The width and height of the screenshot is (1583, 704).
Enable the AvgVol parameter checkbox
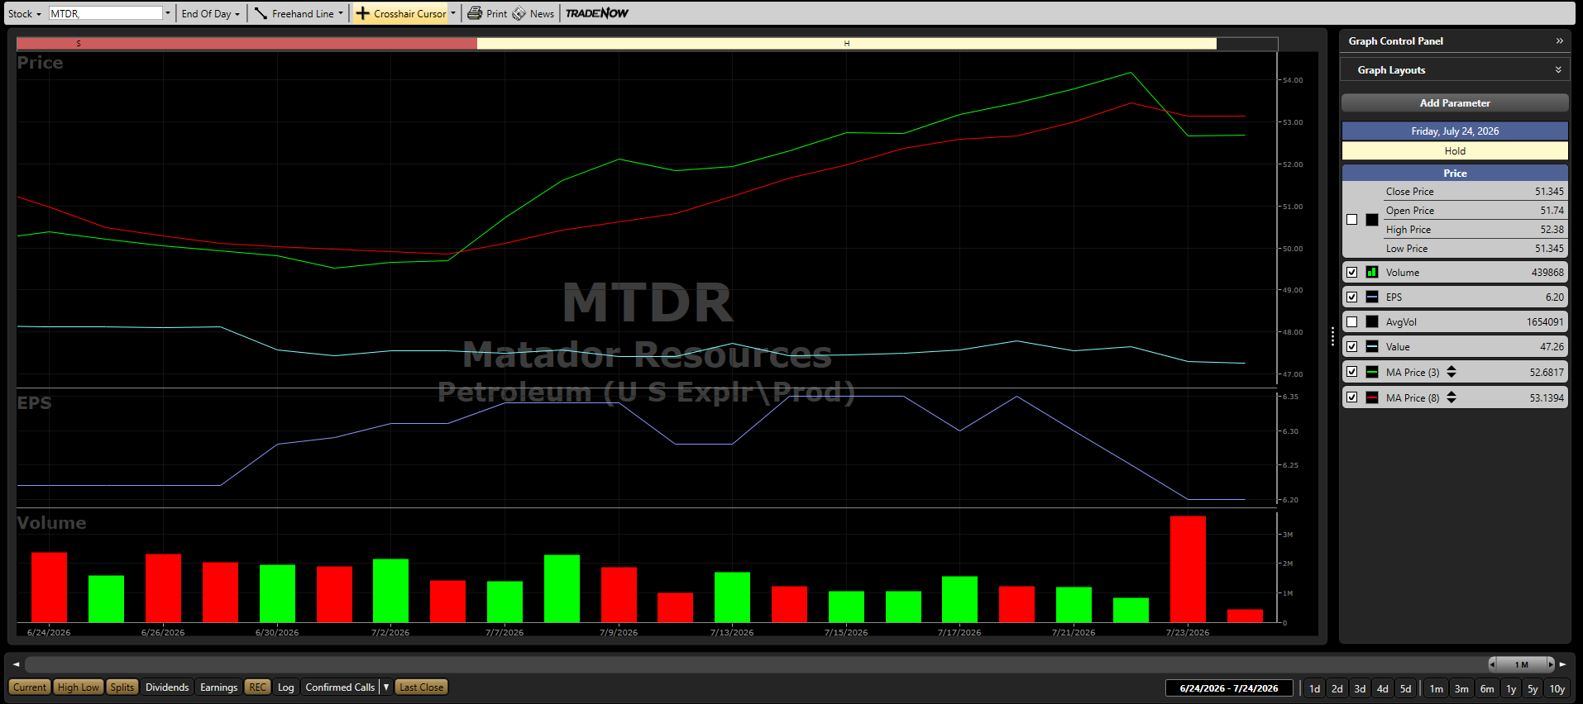(x=1351, y=321)
